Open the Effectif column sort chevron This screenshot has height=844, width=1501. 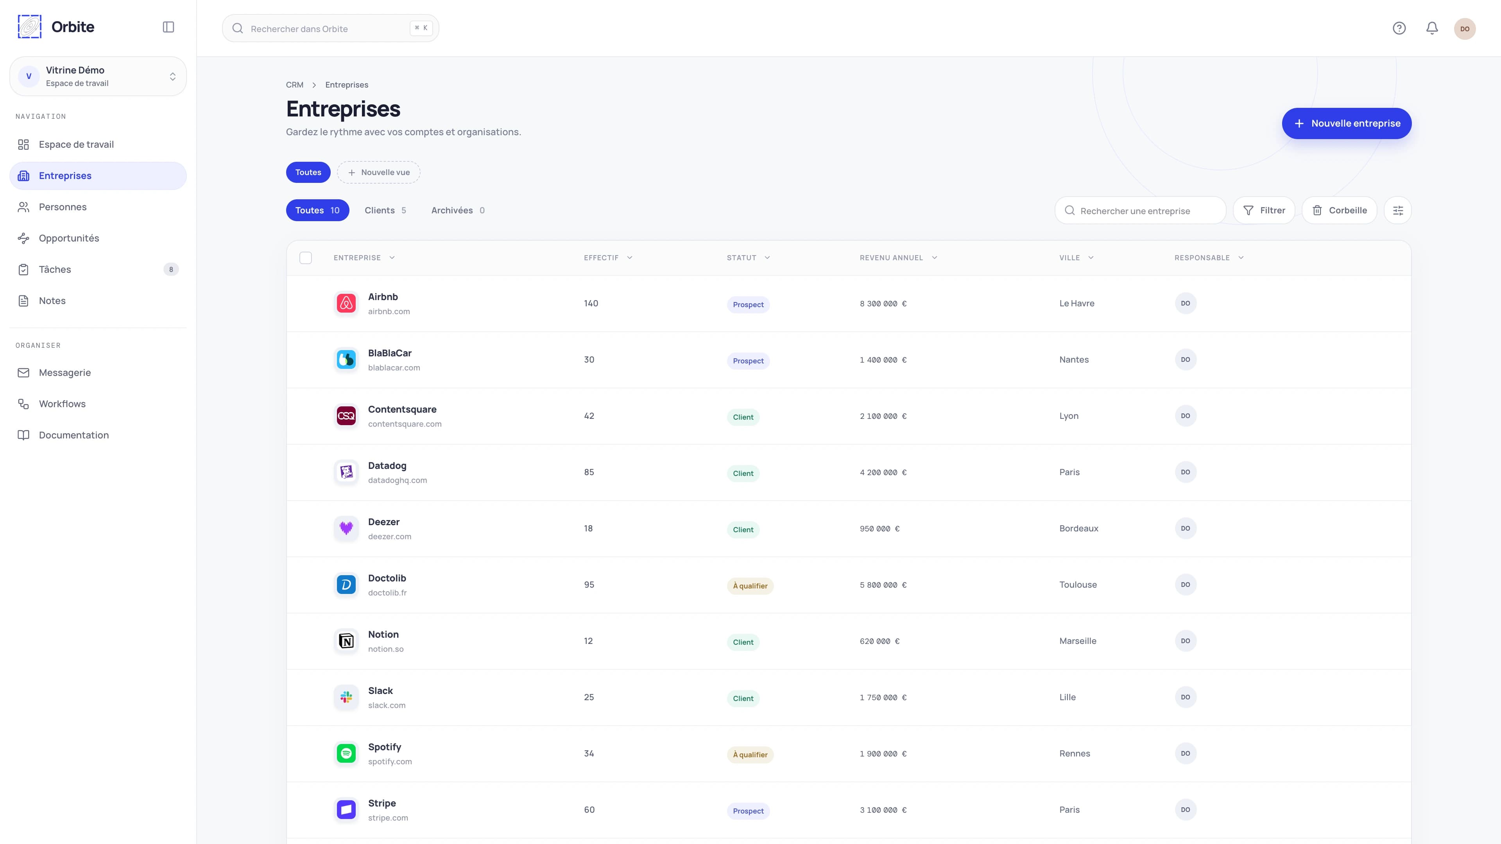click(x=629, y=257)
